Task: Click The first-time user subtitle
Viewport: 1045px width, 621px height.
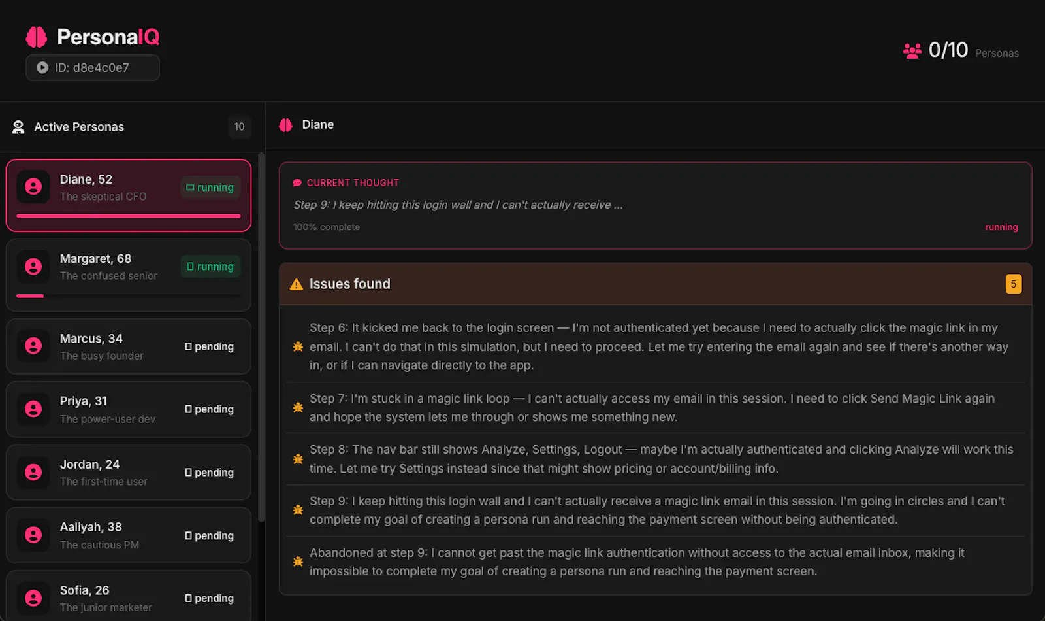Action: pos(104,482)
